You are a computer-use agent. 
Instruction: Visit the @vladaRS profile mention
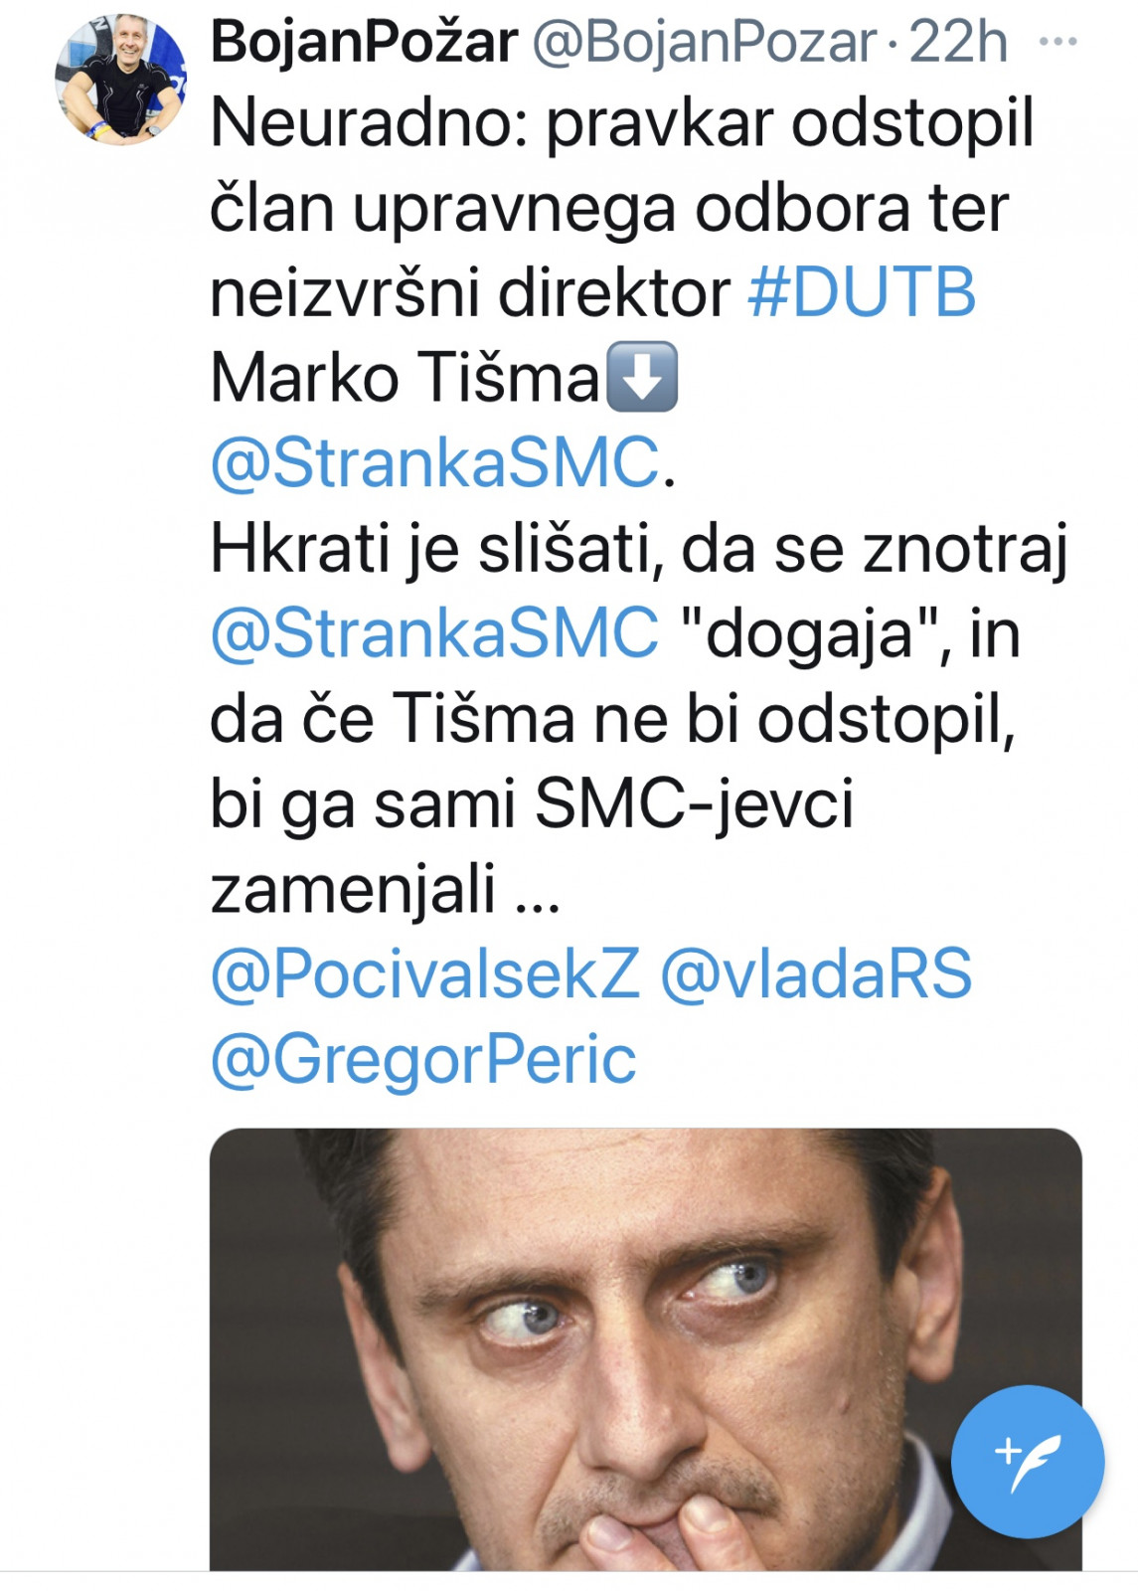(816, 972)
